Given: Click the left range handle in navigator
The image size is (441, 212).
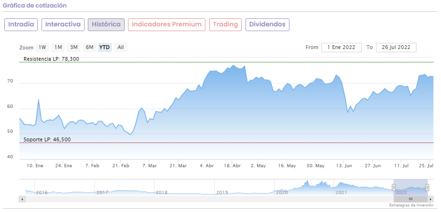Looking at the screenshot, I should (x=393, y=188).
